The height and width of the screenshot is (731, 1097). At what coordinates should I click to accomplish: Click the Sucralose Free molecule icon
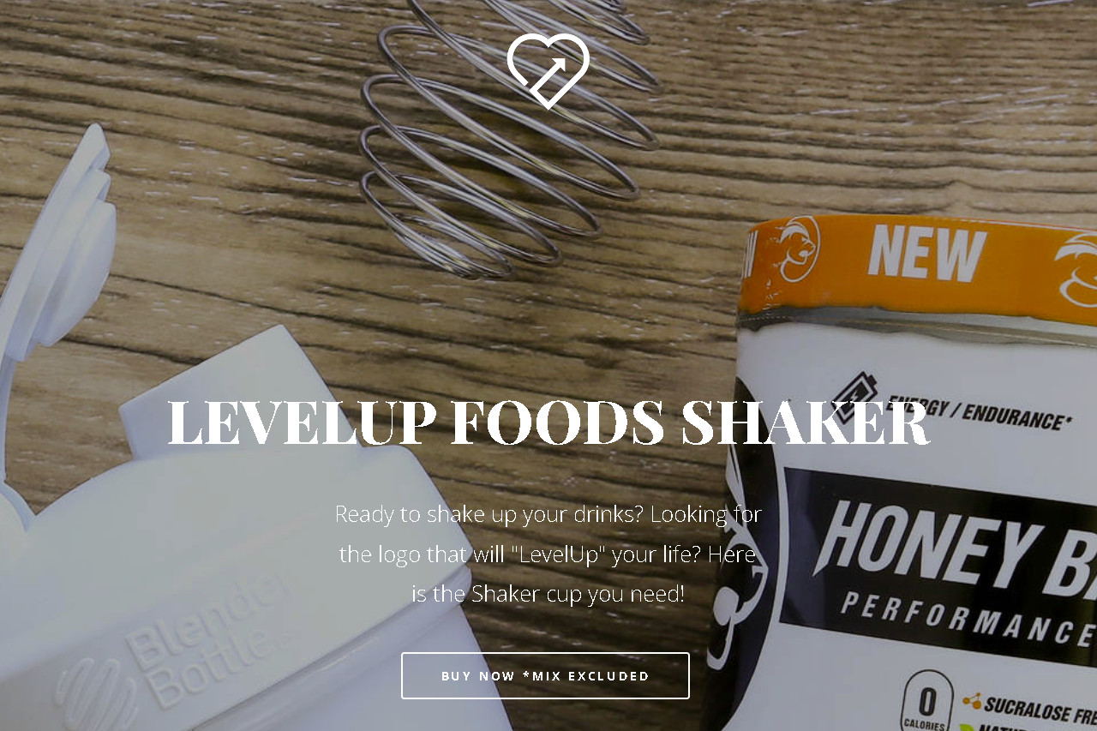[x=972, y=701]
